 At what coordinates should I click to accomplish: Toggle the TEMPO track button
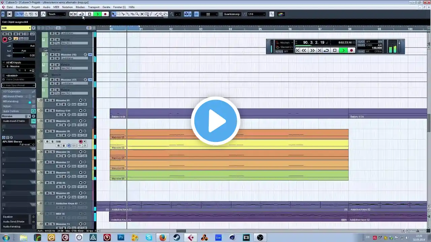coord(361,45)
